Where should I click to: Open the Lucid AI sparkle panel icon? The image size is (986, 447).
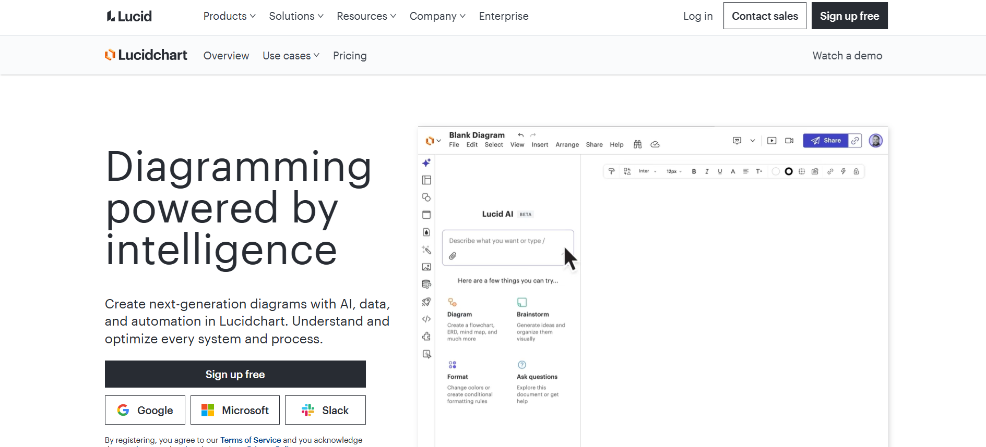click(426, 163)
